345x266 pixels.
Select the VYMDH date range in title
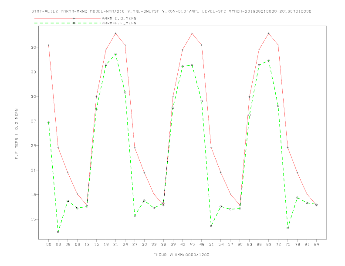(x=270, y=11)
